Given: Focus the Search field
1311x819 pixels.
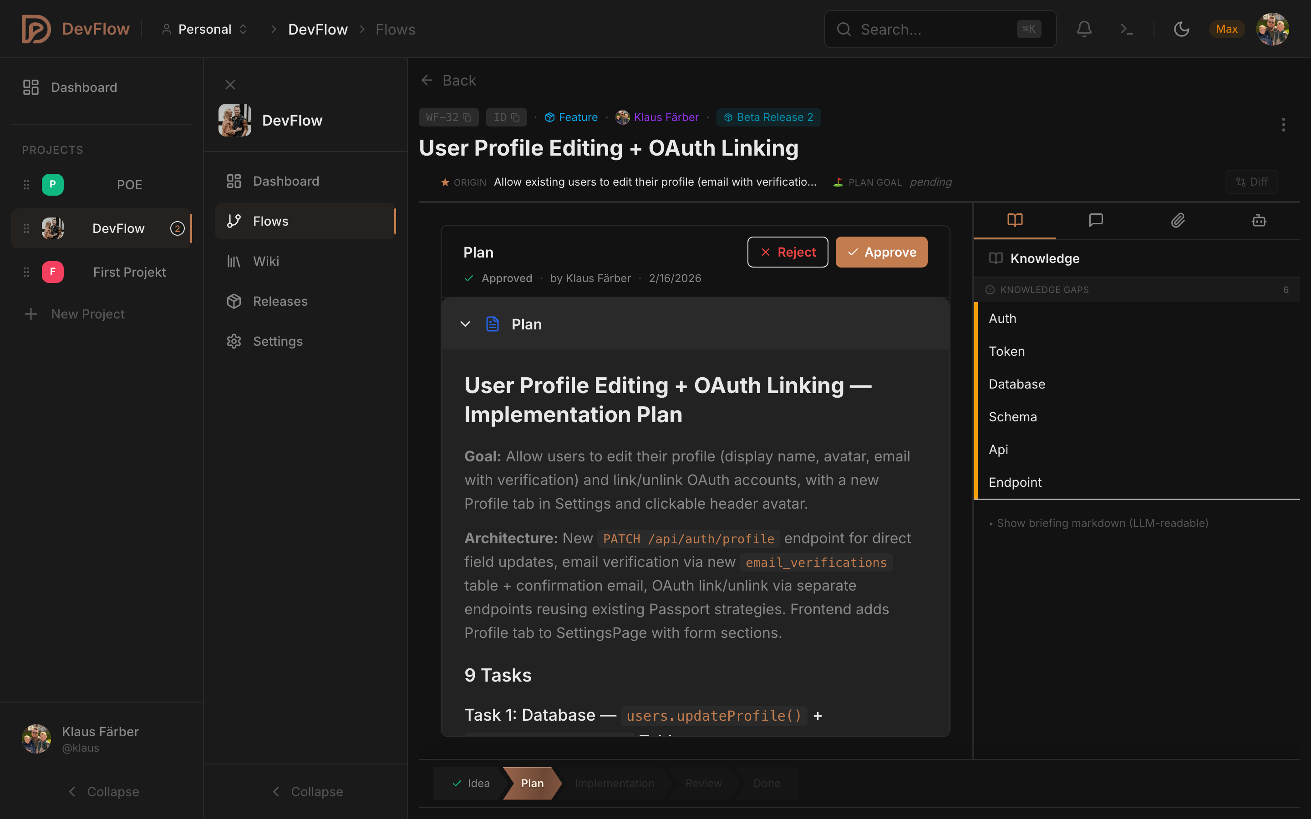Looking at the screenshot, I should coord(940,29).
